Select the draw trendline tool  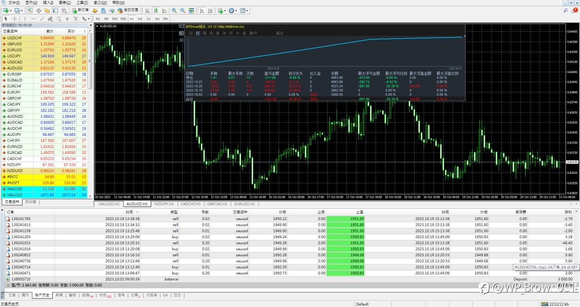[42, 19]
